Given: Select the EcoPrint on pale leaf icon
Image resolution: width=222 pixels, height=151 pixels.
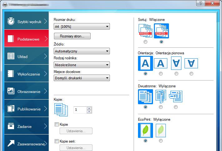Looking at the screenshot, I should click(x=161, y=130).
